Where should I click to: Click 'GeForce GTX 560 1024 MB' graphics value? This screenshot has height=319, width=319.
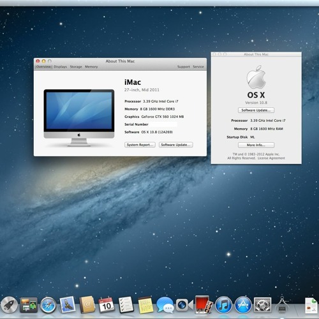(x=163, y=117)
